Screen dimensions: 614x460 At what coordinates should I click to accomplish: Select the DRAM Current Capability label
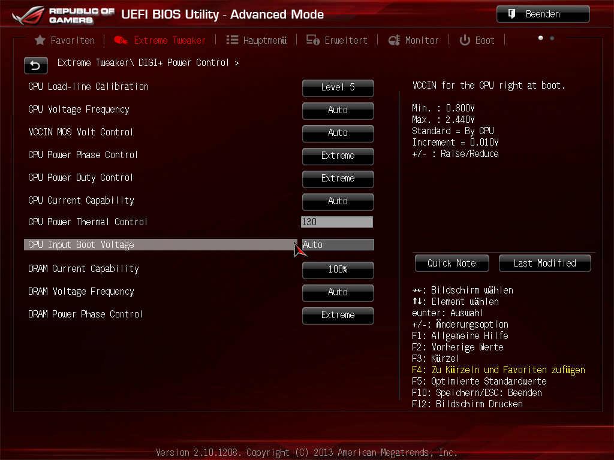[x=83, y=269]
